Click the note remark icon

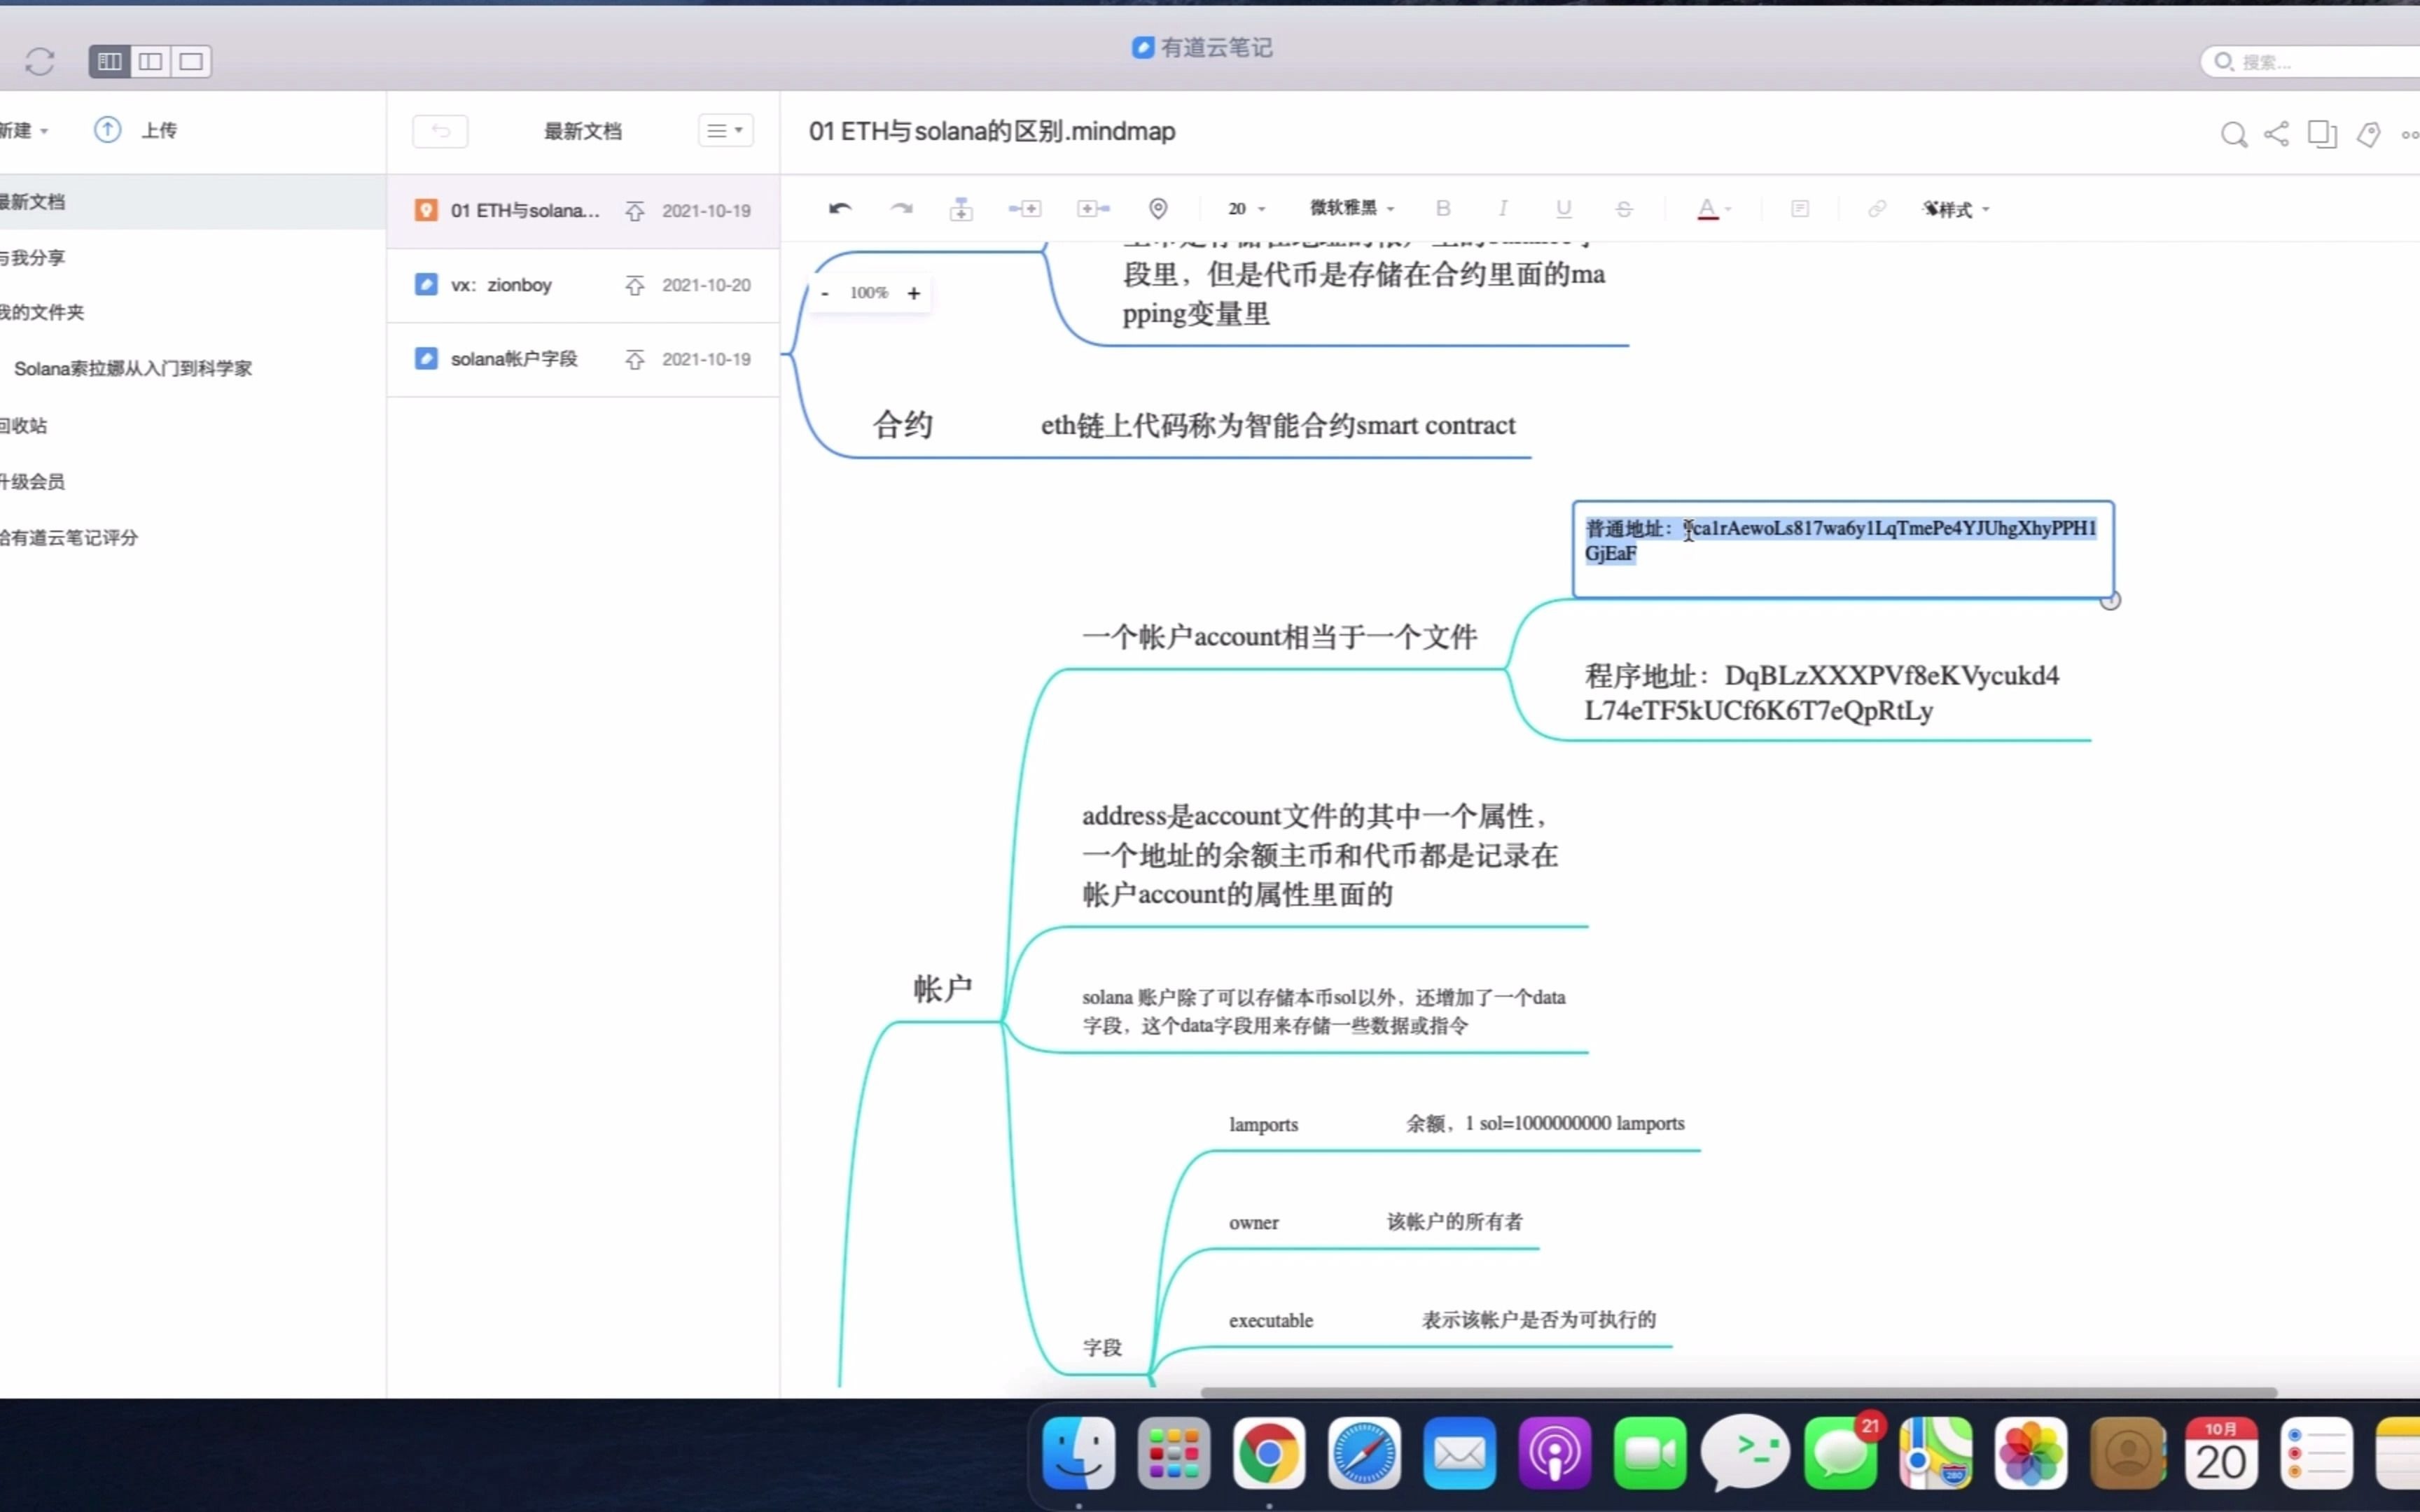pos(1800,208)
